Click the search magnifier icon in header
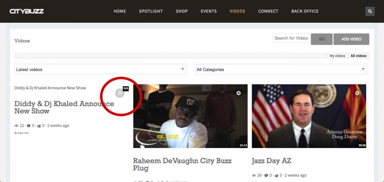Screen dimensions: 384x182 point(370,11)
